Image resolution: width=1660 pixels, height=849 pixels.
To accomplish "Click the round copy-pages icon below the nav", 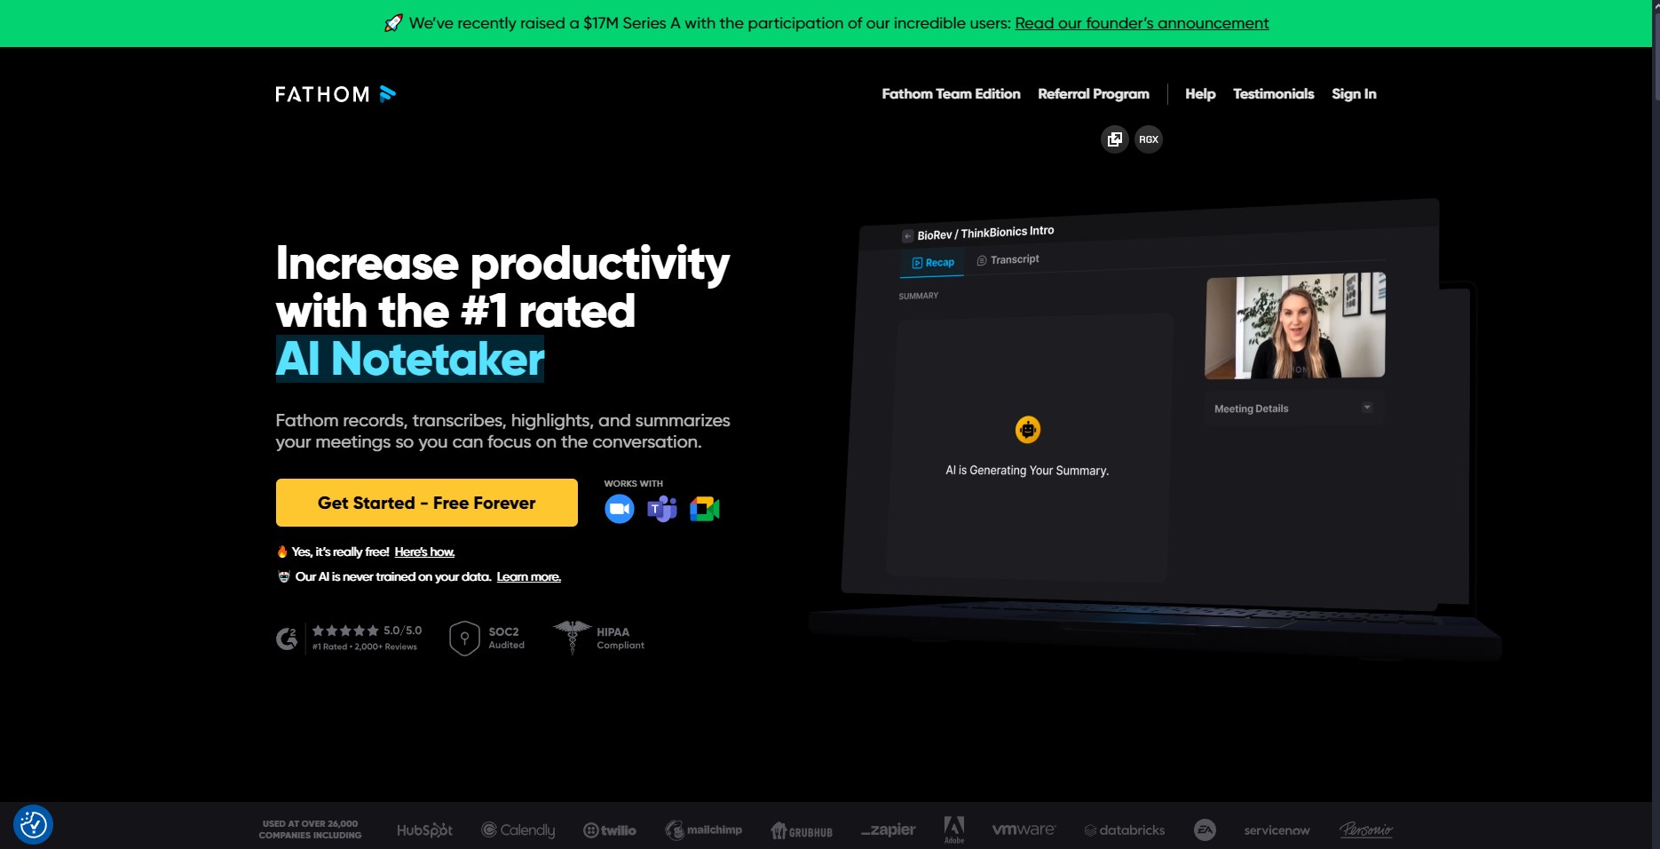I will 1115,139.
